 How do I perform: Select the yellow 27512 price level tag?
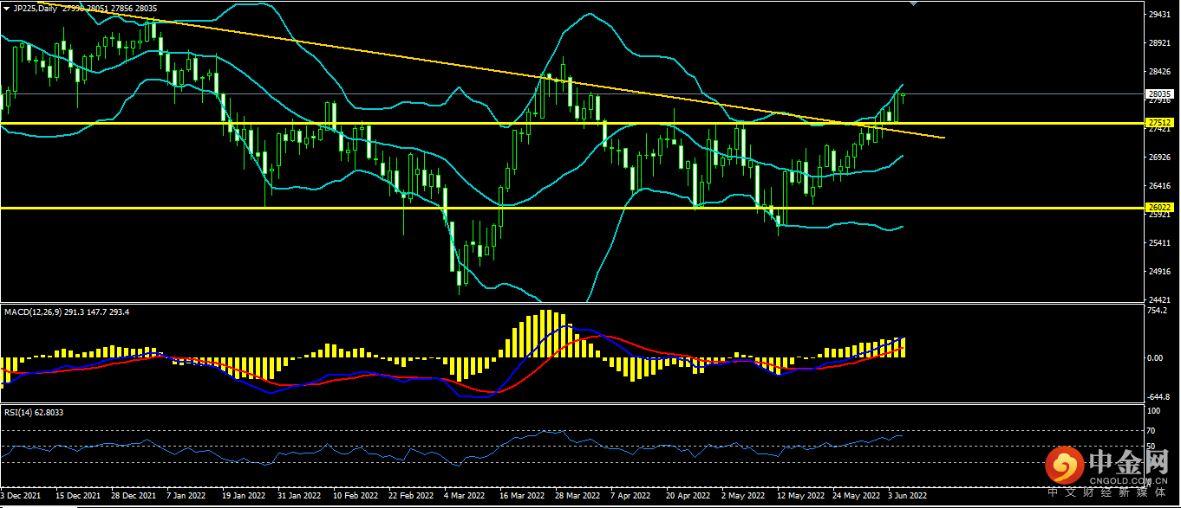[x=1159, y=123]
